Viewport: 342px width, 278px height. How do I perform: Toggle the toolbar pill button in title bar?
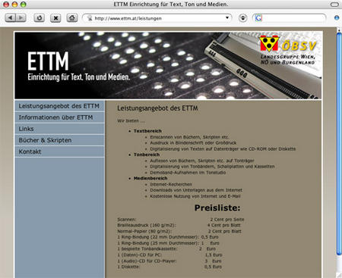tap(334, 5)
